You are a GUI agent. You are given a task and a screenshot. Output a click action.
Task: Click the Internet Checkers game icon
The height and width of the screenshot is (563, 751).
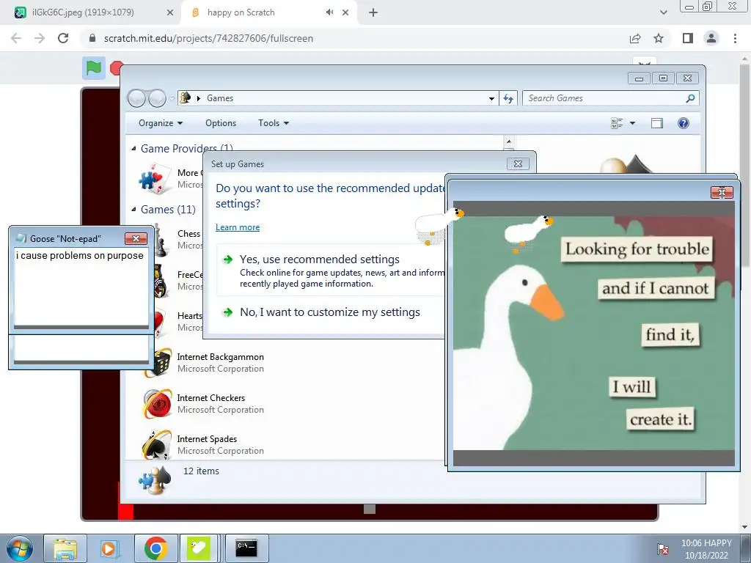click(157, 403)
